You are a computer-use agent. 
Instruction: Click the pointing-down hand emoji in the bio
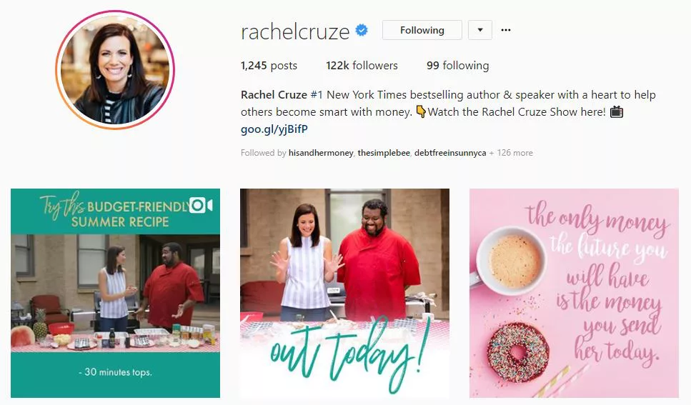pos(421,111)
